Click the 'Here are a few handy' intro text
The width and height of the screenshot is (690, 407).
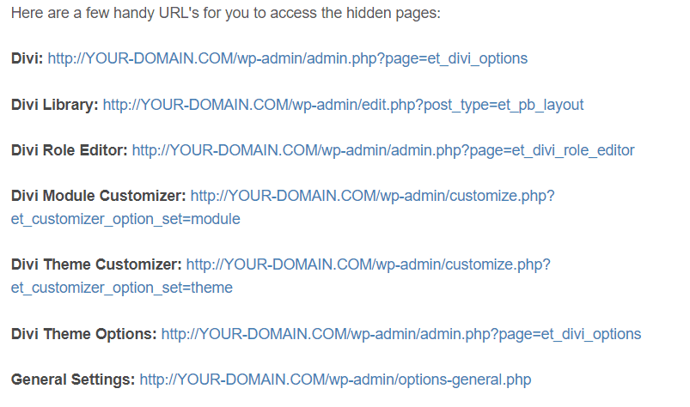pyautogui.click(x=82, y=13)
